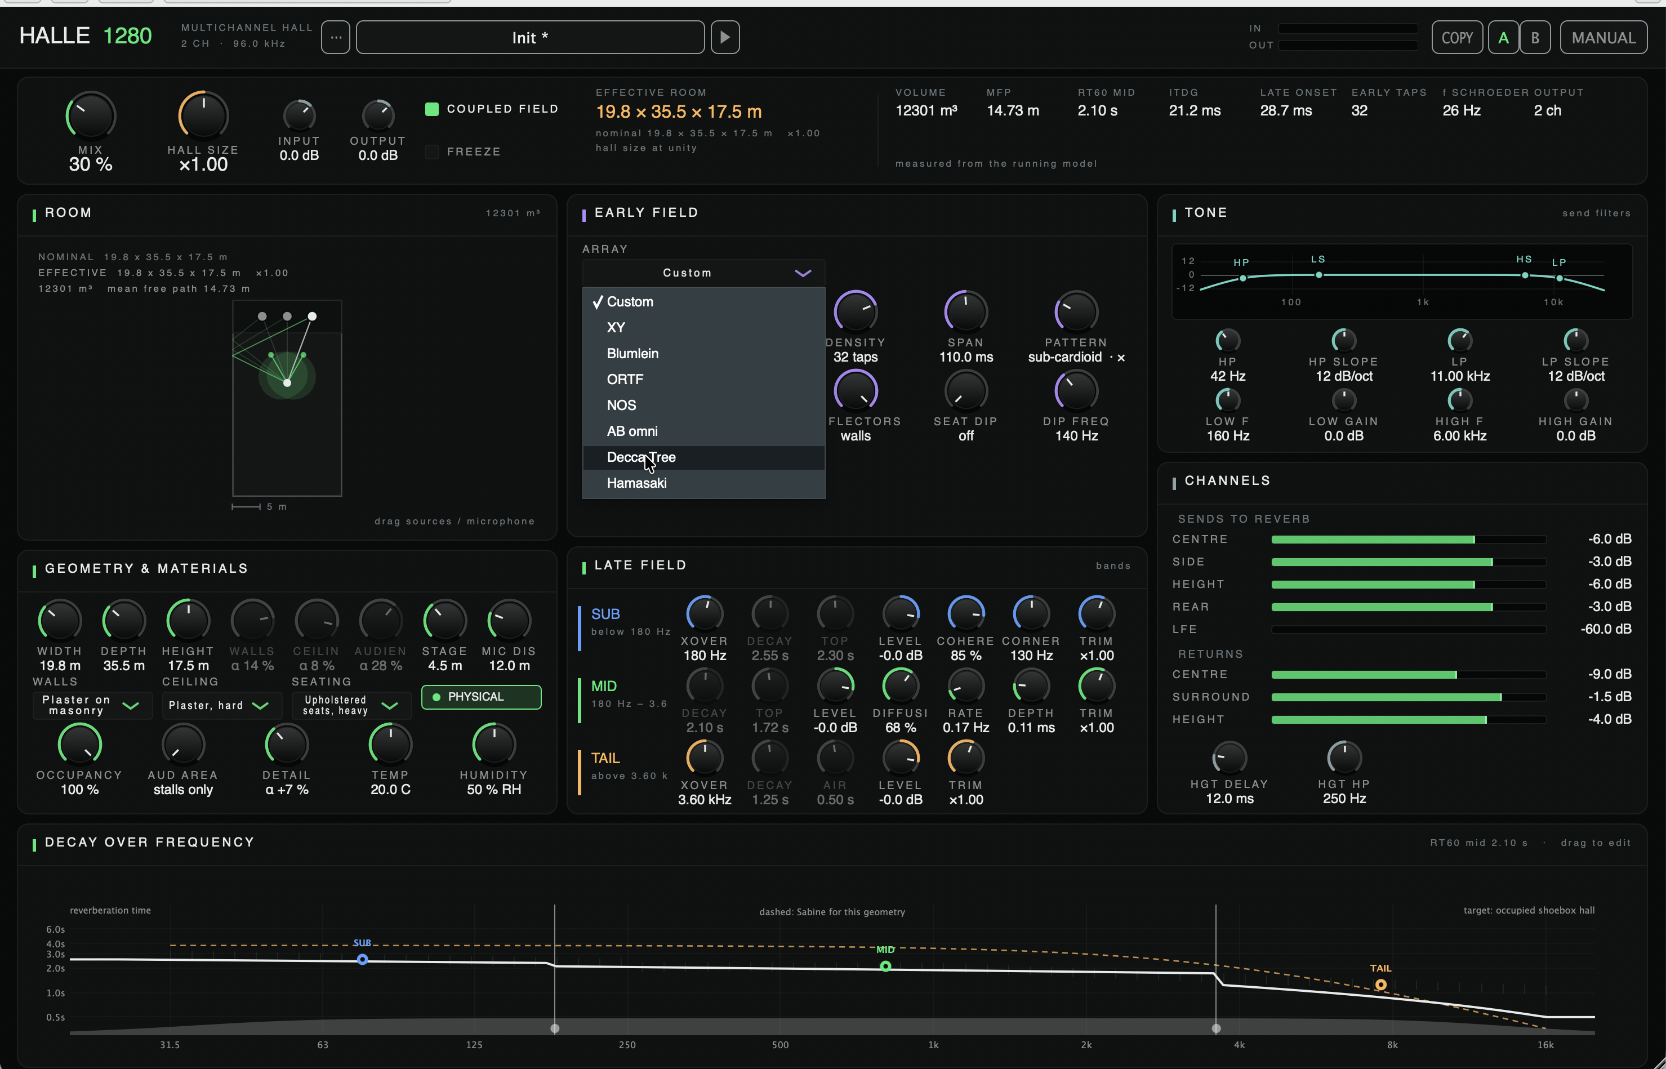
Task: Open the MANUAL
Action: tap(1603, 38)
